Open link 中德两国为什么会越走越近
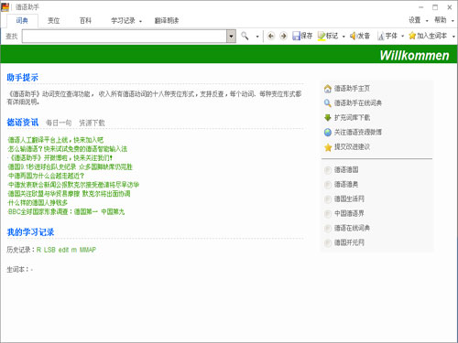The width and height of the screenshot is (458, 343). (46, 176)
